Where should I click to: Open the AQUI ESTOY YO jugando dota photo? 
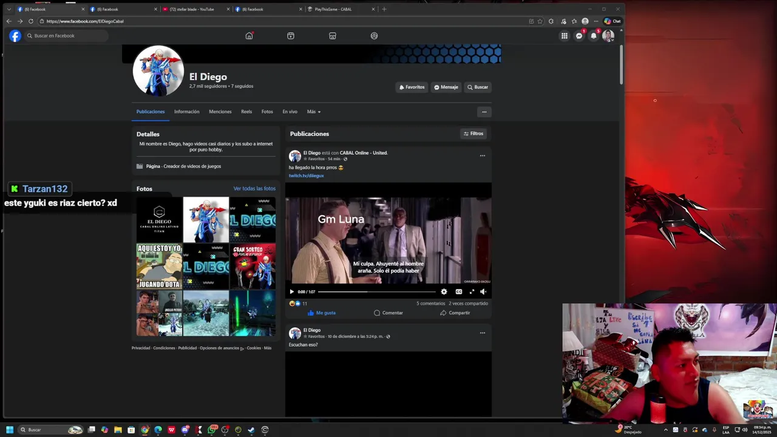159,266
